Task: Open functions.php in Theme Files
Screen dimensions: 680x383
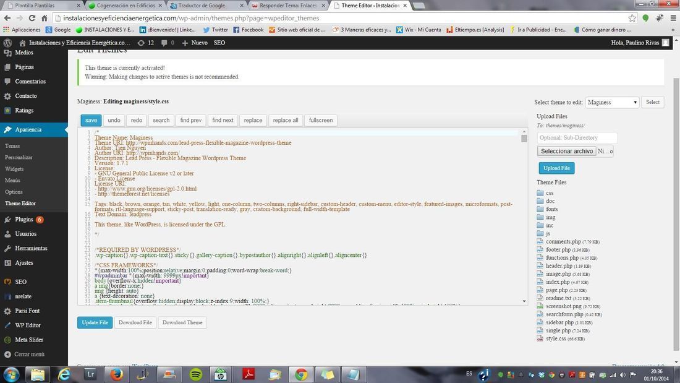Action: coord(562,257)
